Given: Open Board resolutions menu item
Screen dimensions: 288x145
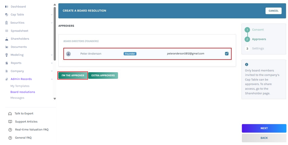Looking at the screenshot, I should pos(23,92).
